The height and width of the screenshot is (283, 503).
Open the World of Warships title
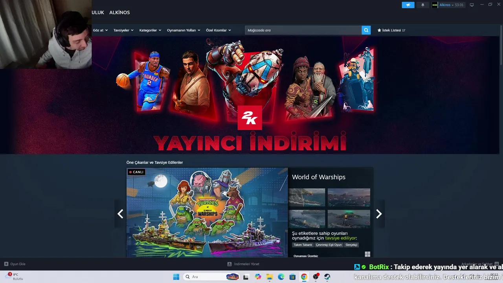pos(319,177)
